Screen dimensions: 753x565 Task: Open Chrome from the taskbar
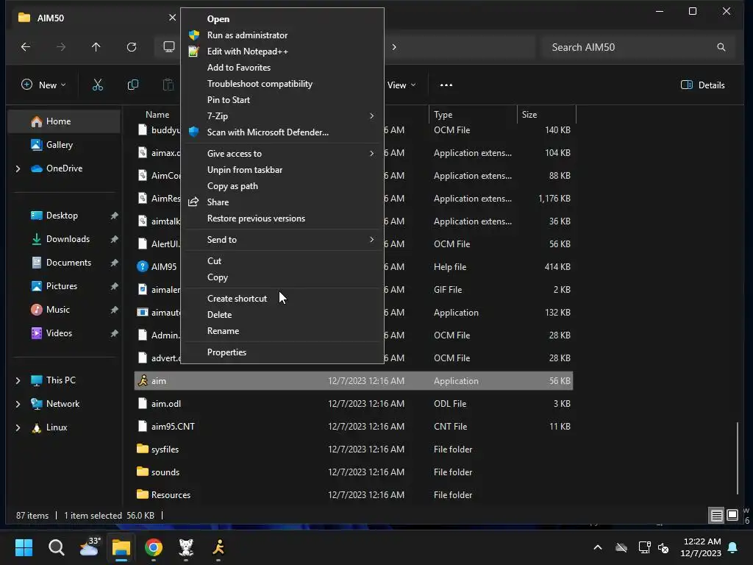tap(153, 547)
